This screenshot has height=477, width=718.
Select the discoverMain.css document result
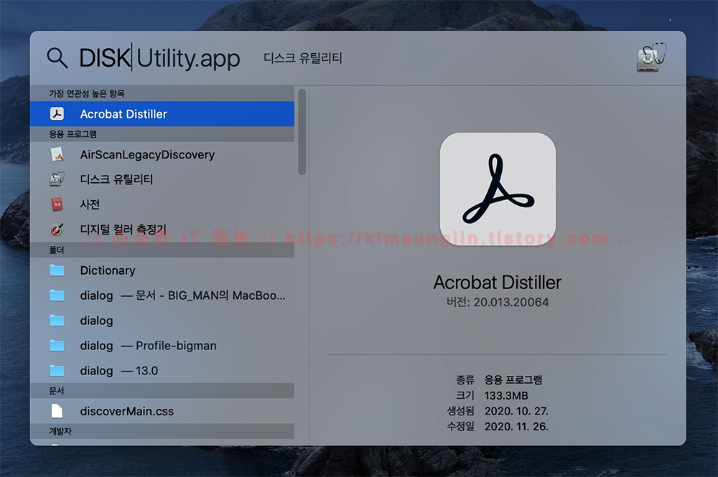[x=162, y=411]
